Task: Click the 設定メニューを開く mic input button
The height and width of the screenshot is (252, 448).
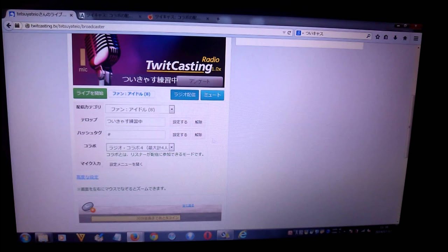Action: tap(126, 164)
